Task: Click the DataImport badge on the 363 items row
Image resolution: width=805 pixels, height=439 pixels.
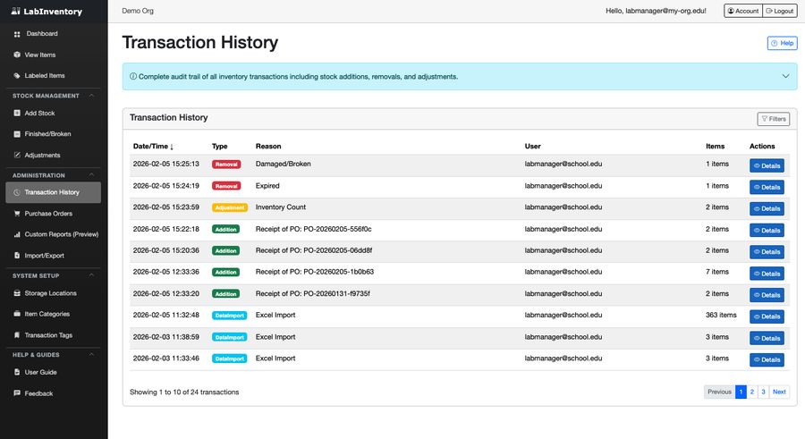Action: 230,316
